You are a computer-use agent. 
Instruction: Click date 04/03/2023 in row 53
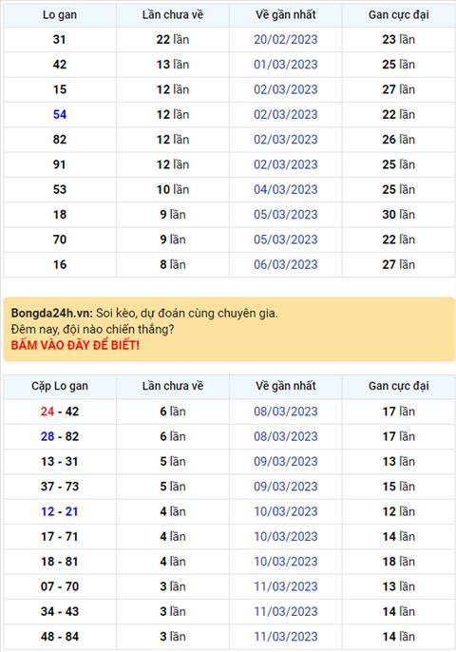point(286,189)
